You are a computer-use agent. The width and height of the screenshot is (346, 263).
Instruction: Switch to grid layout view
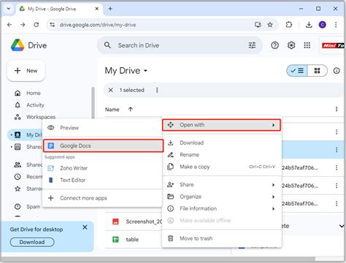click(x=318, y=71)
